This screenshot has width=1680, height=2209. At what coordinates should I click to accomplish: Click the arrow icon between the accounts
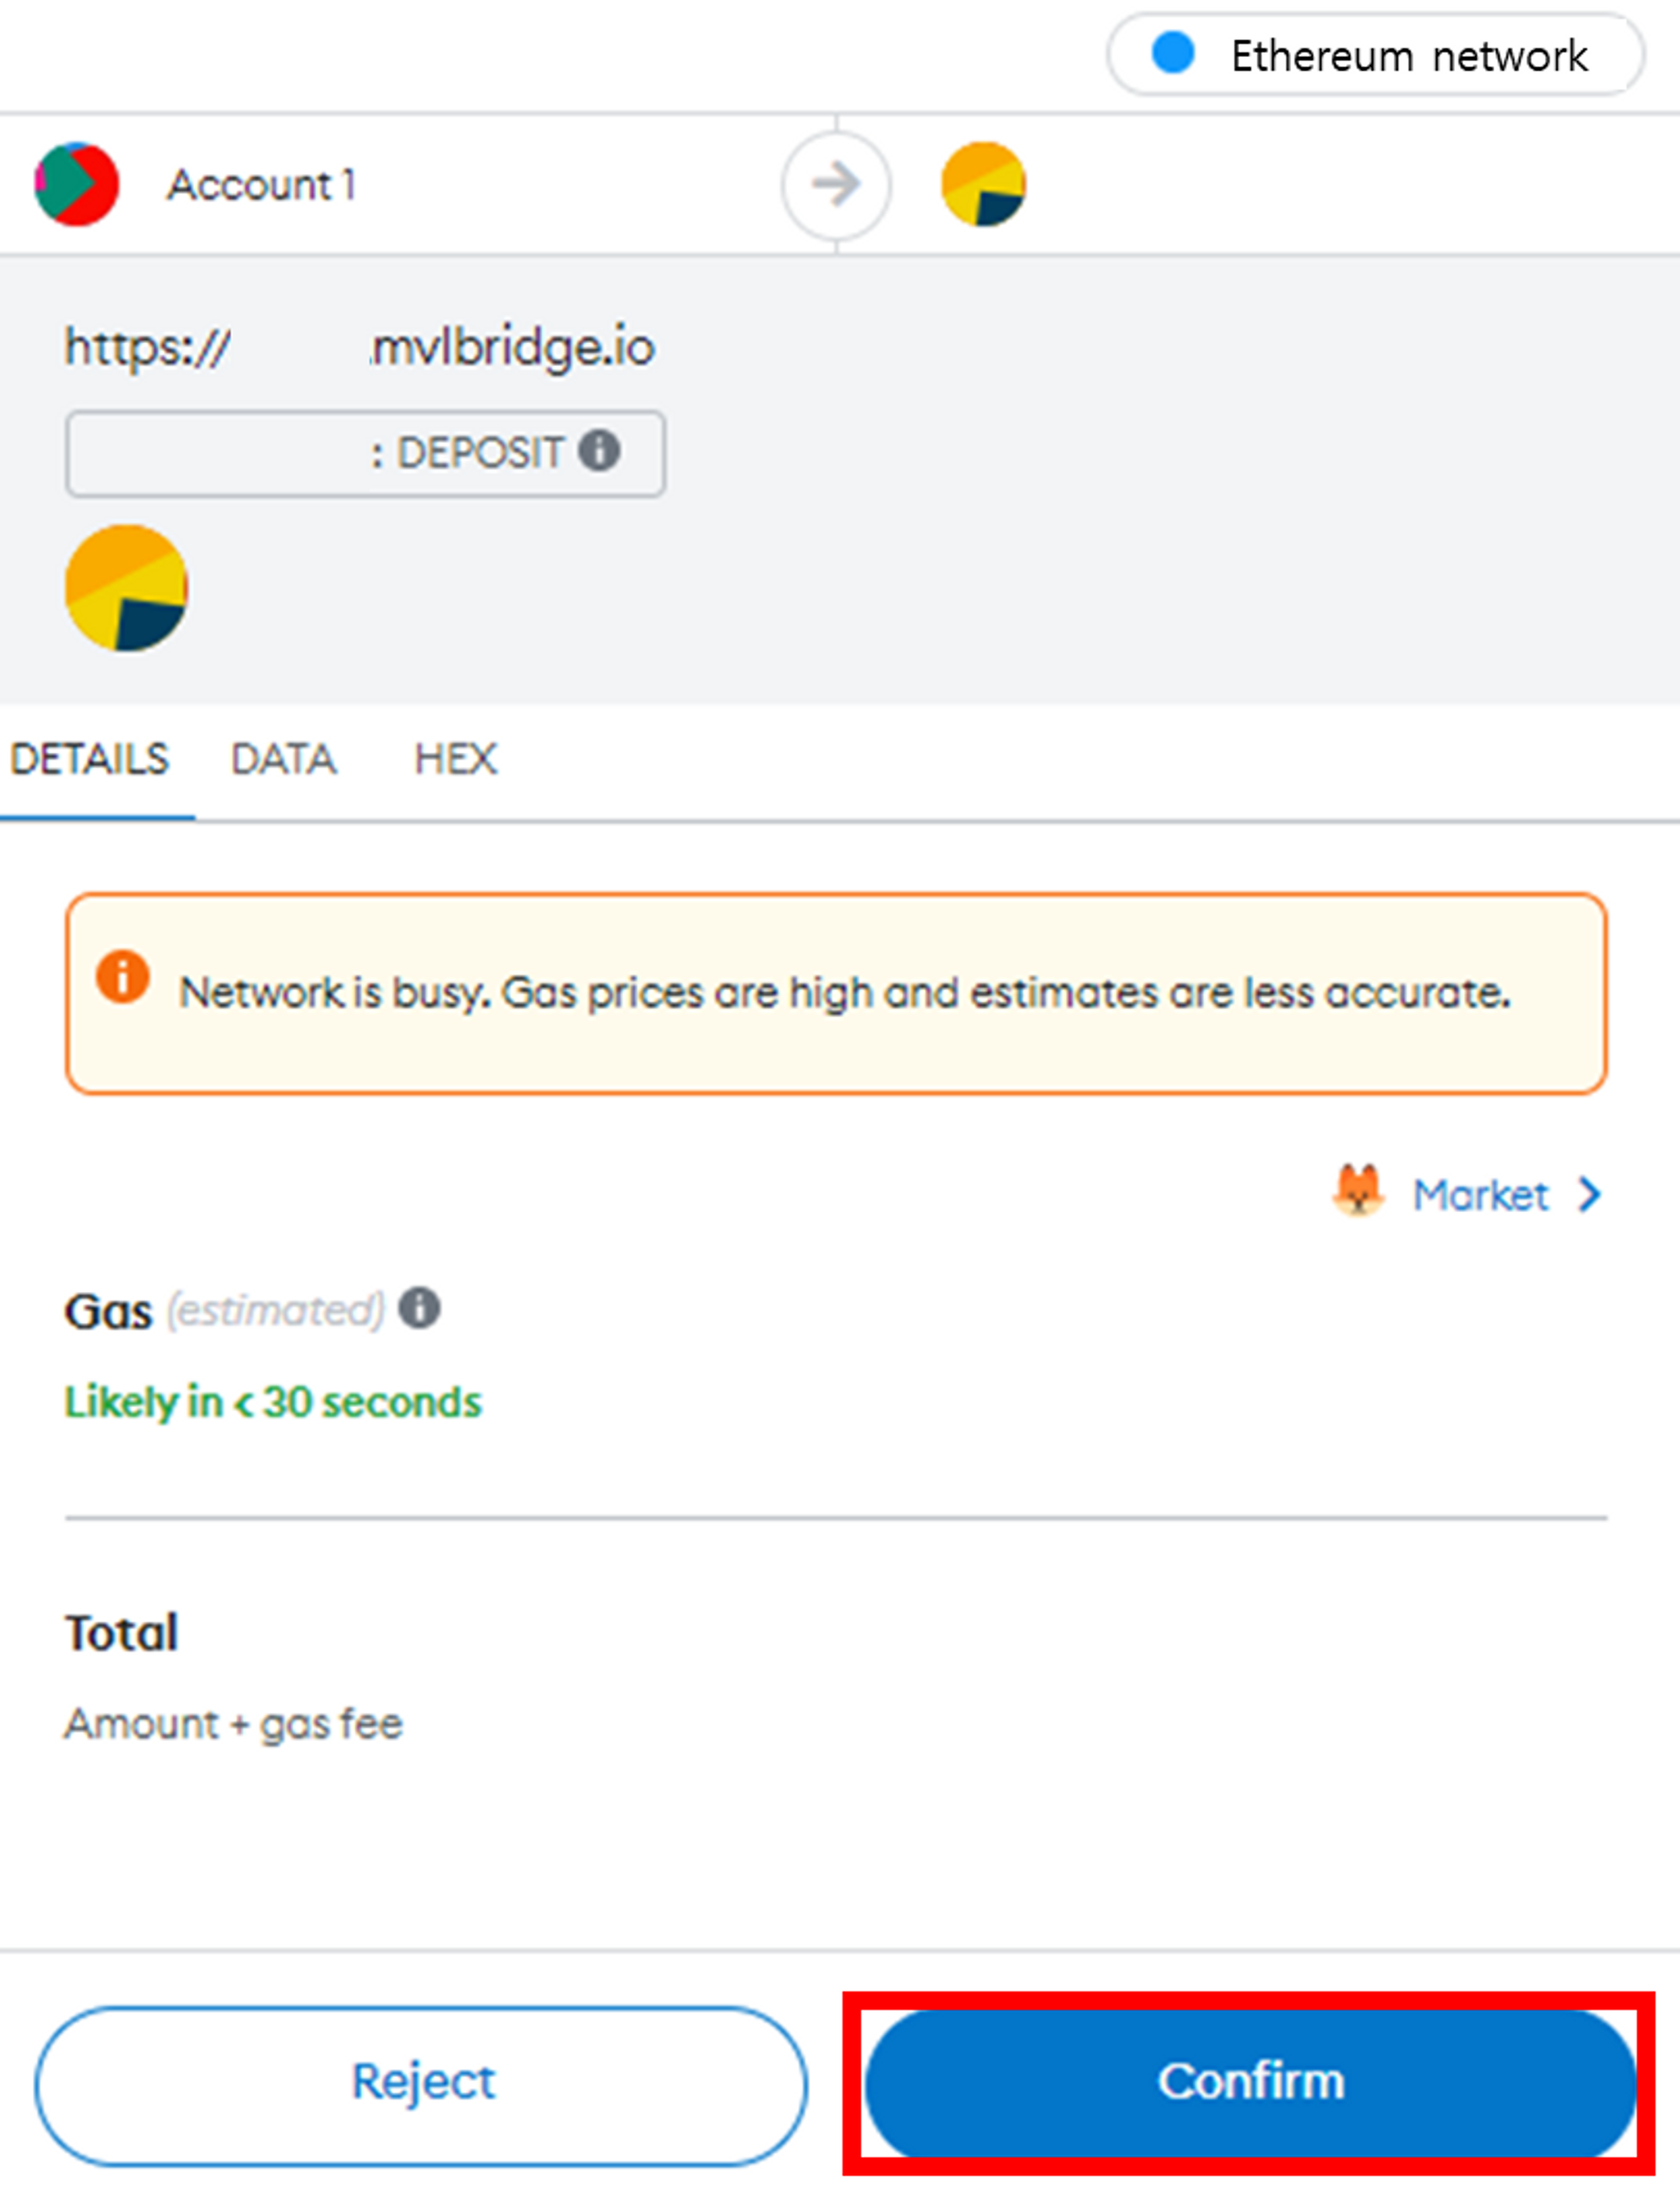[x=836, y=185]
